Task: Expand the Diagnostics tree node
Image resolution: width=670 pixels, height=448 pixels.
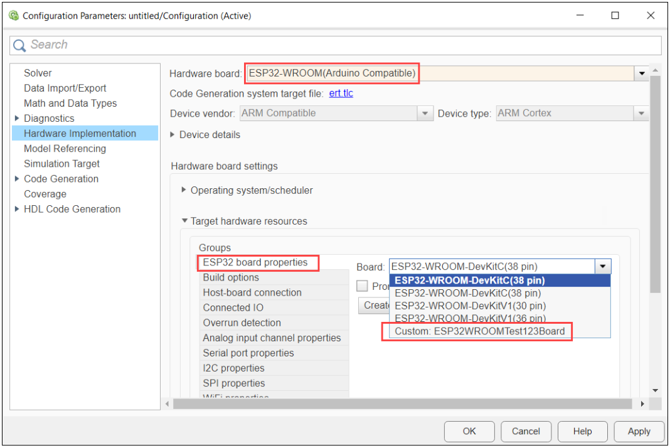Action: (17, 119)
